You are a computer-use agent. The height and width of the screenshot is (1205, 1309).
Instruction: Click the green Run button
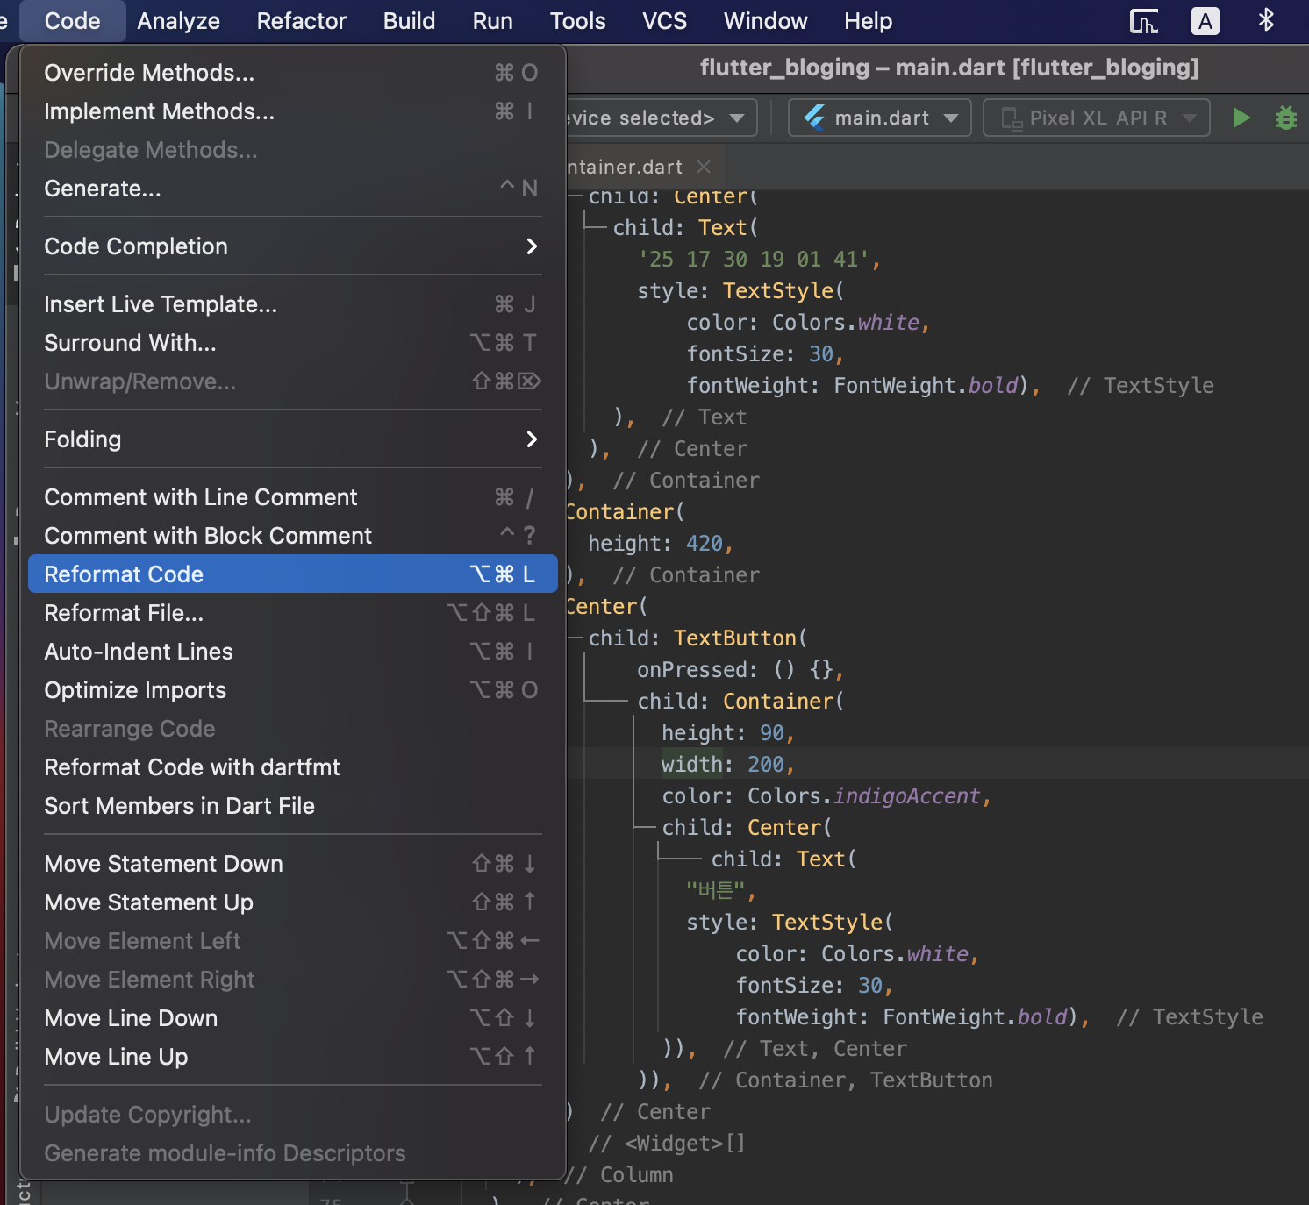[1241, 118]
